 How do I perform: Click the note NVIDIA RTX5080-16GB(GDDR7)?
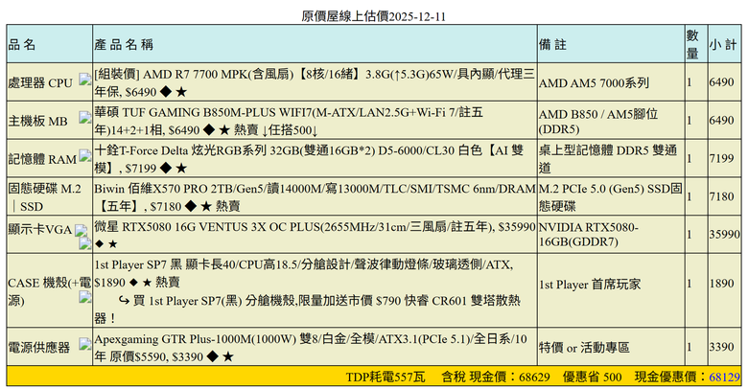coord(589,234)
